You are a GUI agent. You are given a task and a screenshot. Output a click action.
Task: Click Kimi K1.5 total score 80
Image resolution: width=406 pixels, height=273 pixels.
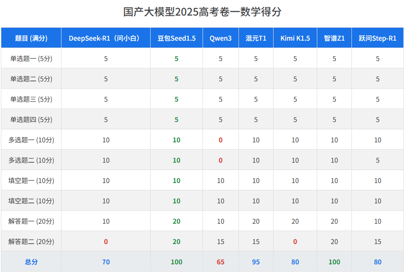(x=295, y=262)
